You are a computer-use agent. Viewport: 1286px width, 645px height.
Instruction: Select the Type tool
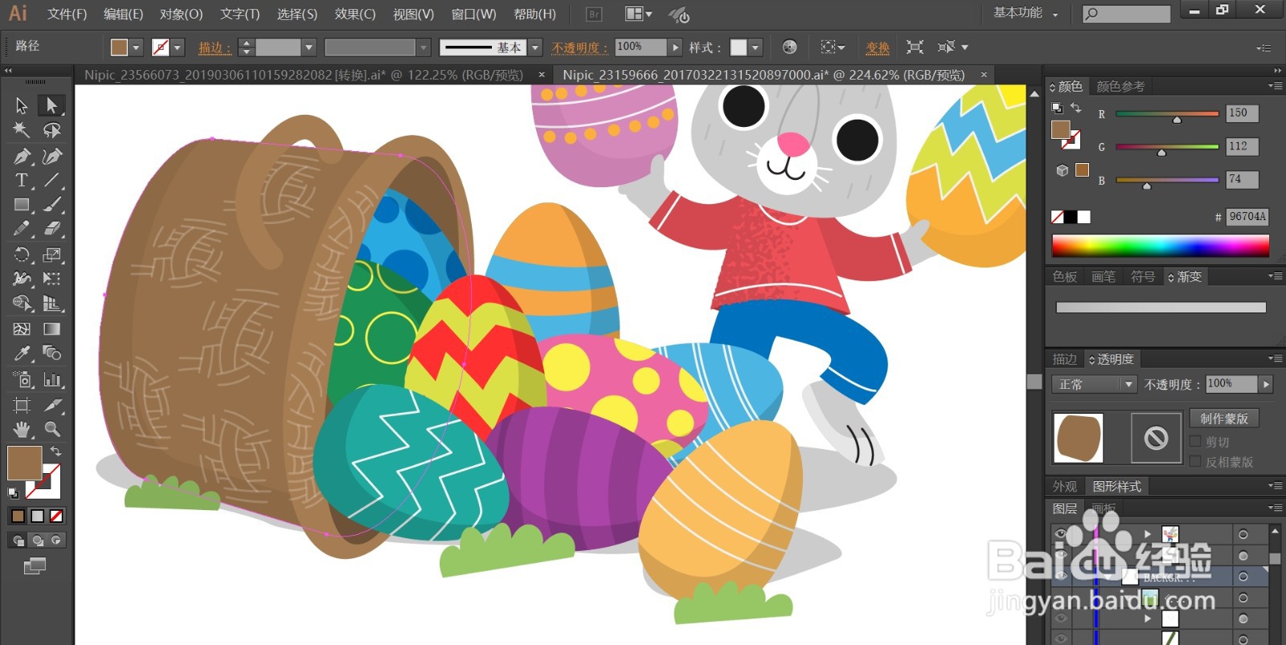pyautogui.click(x=22, y=180)
